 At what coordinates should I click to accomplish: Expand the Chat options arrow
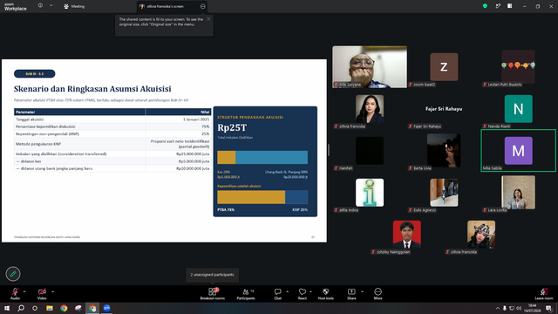[287, 291]
